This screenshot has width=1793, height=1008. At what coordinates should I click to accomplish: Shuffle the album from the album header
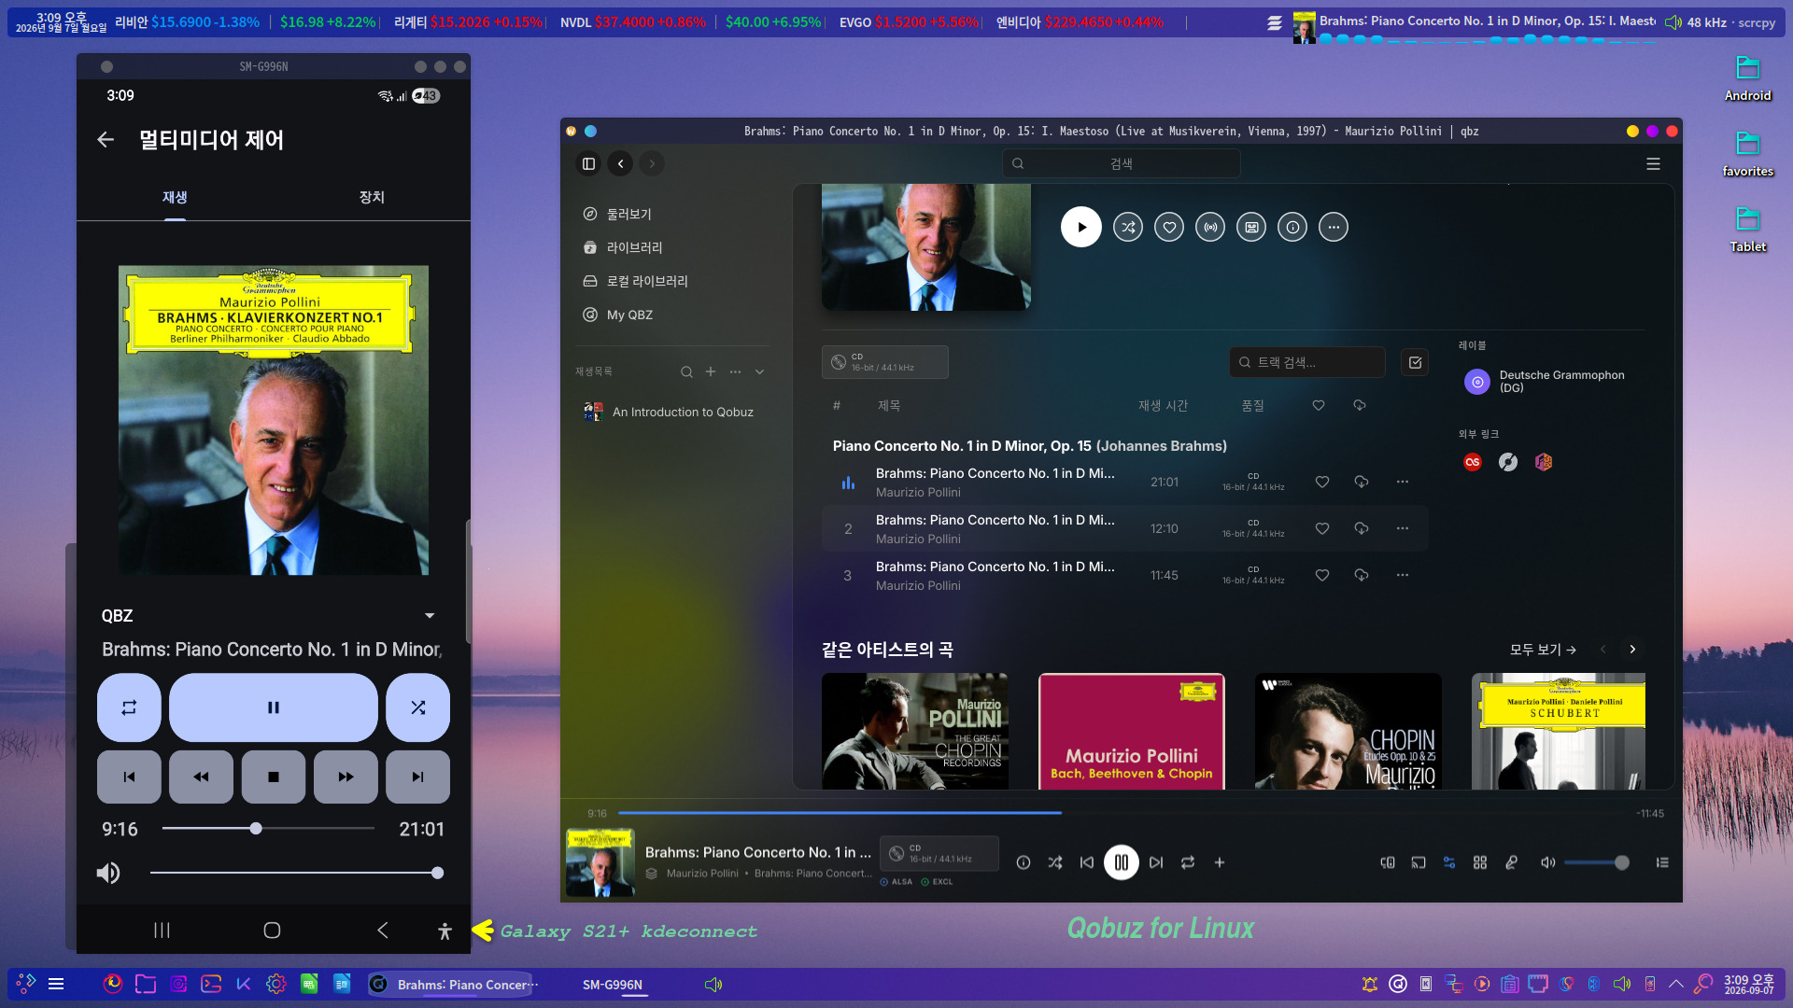click(x=1128, y=227)
